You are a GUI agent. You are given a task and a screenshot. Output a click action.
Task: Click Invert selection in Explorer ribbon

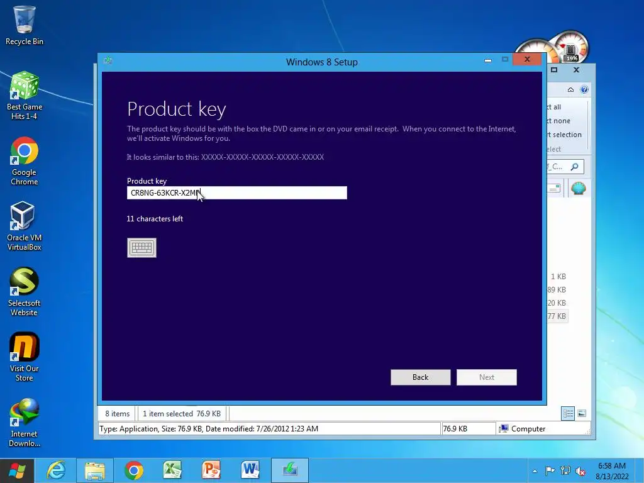point(564,135)
